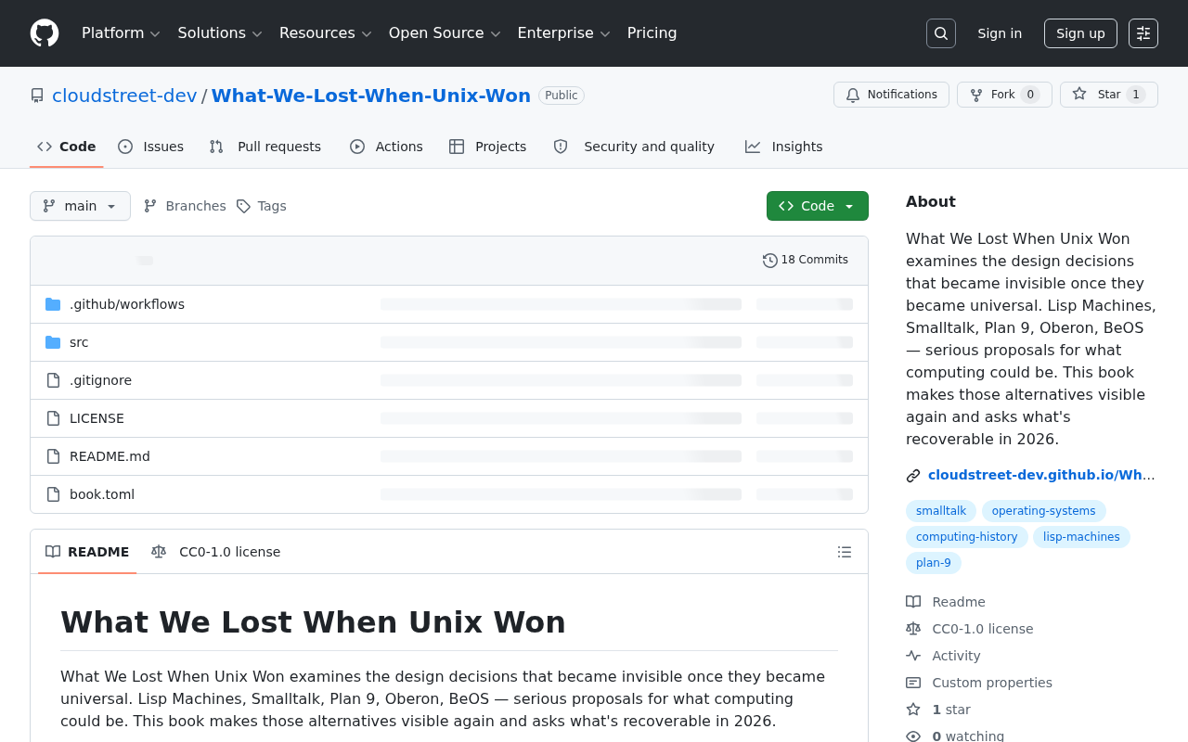The image size is (1188, 742).
Task: Open Activity link in About sidebar
Action: pos(956,656)
